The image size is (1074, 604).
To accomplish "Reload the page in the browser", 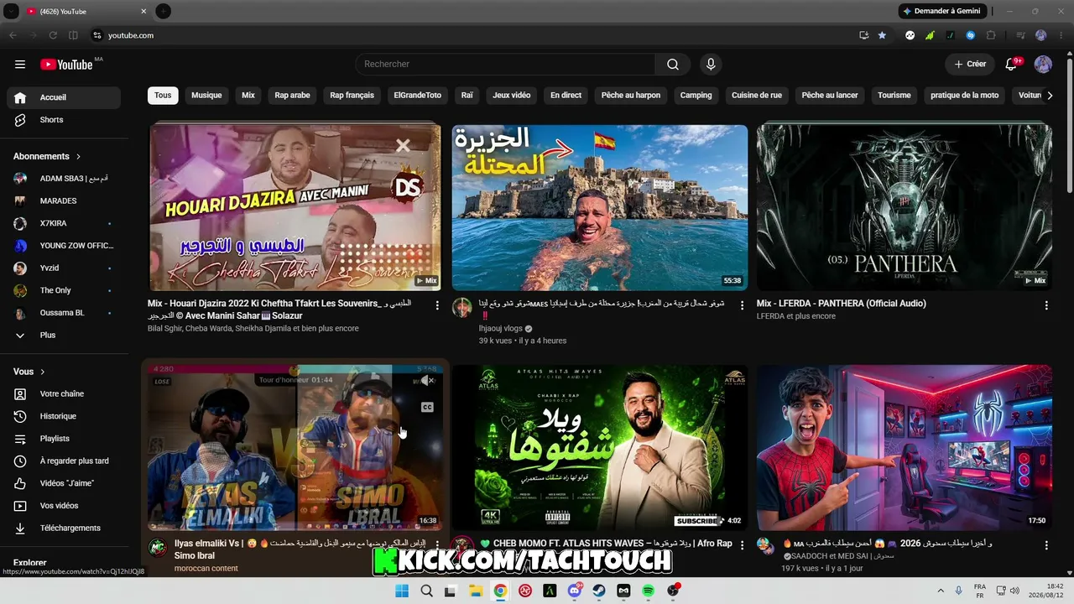I will click(53, 35).
